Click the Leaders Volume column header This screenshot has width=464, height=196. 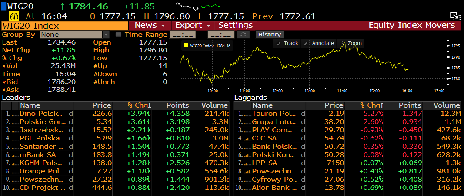coord(210,105)
